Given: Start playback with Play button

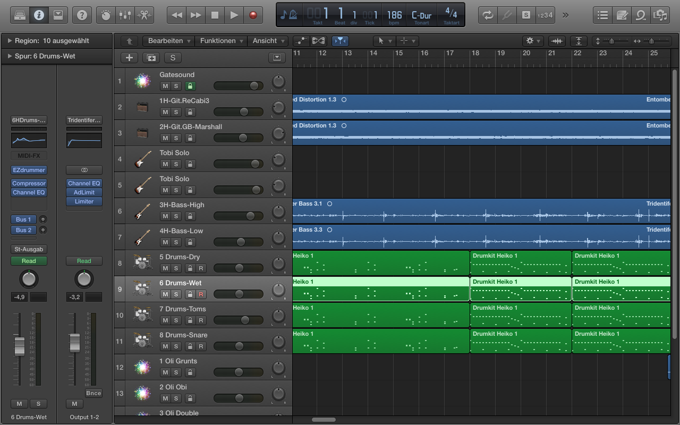Looking at the screenshot, I should click(234, 15).
